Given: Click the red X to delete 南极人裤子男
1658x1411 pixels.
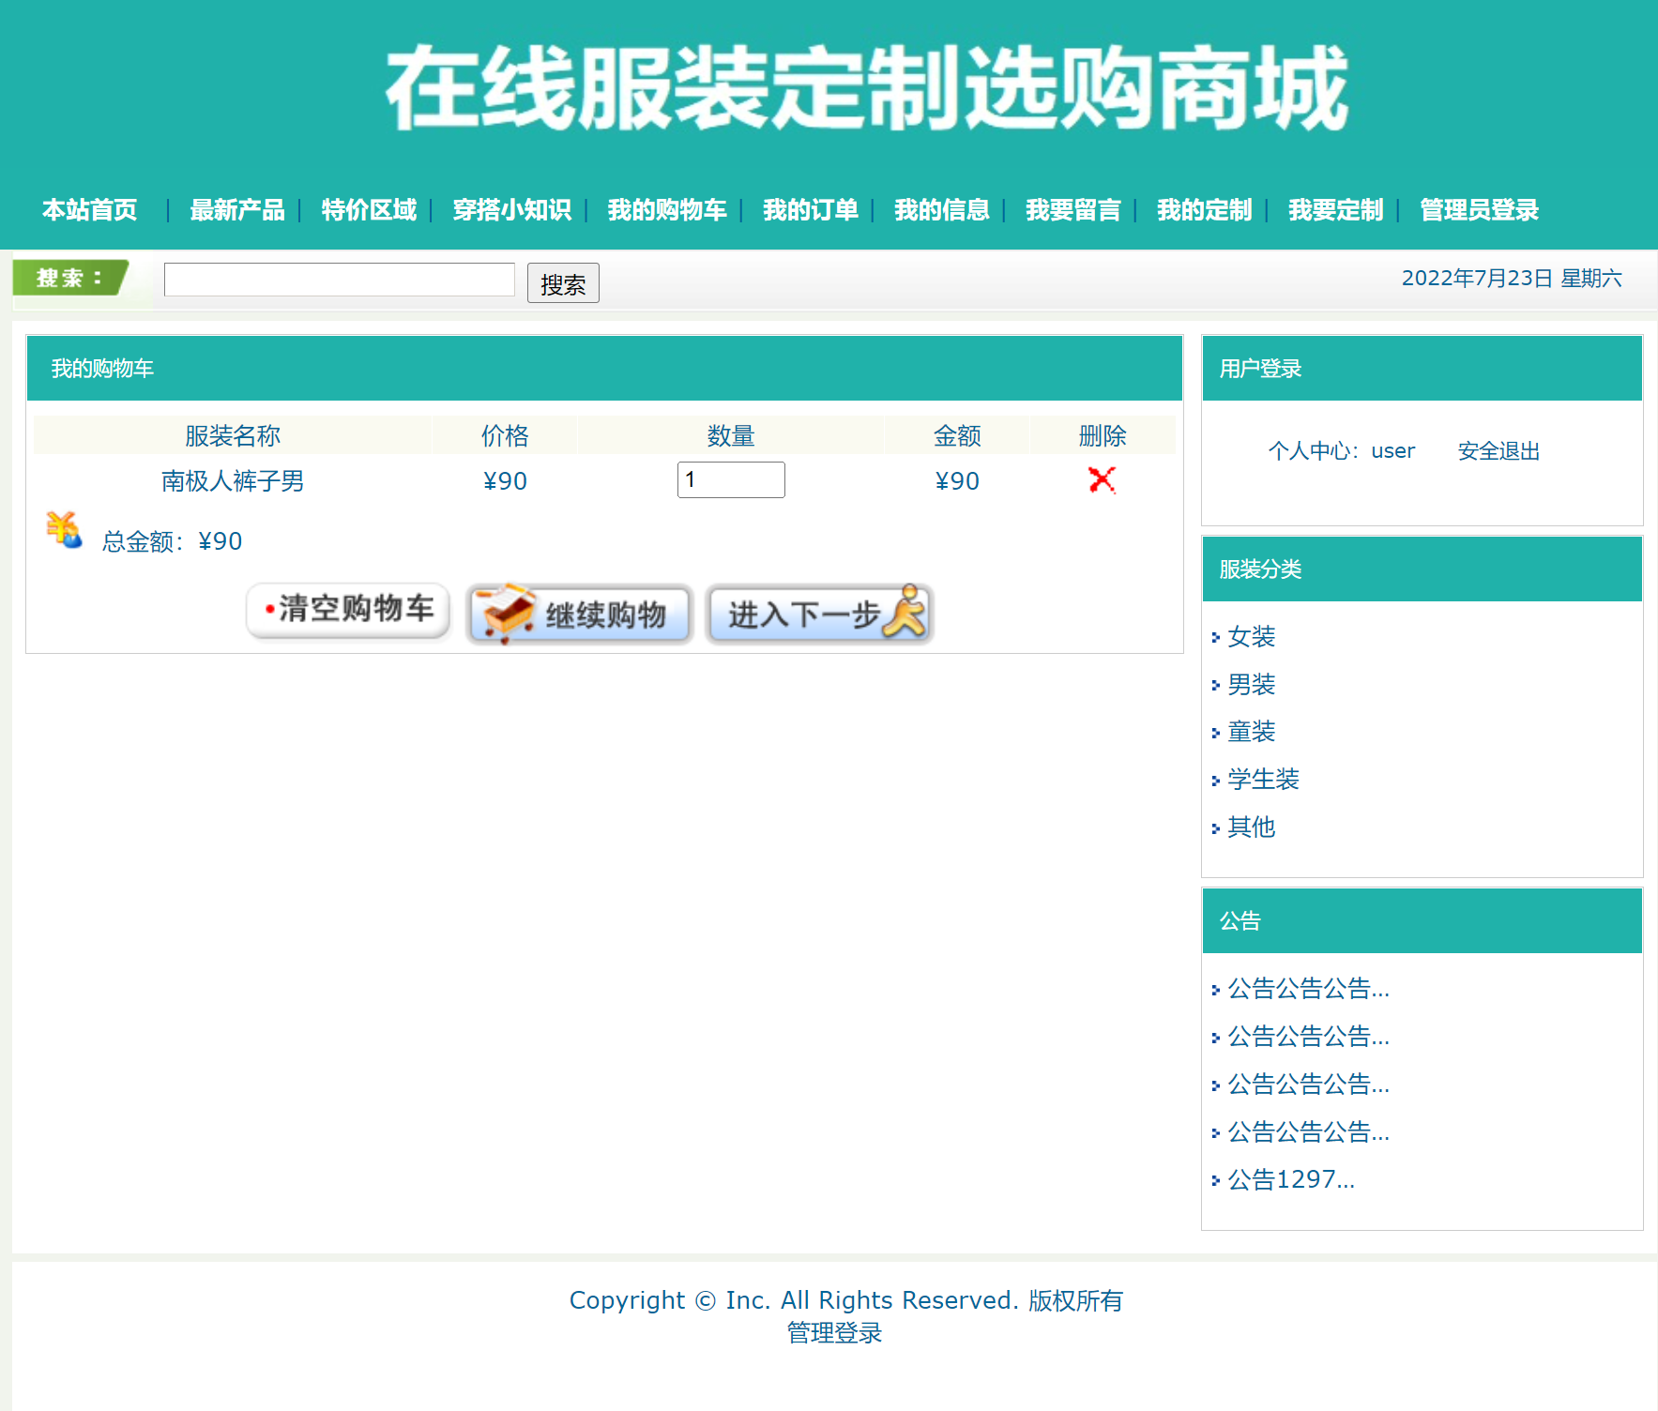Looking at the screenshot, I should [x=1102, y=480].
